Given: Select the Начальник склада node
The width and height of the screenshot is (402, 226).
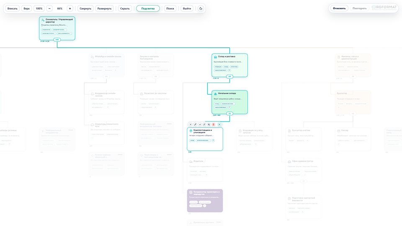Looking at the screenshot, I should pyautogui.click(x=229, y=102).
